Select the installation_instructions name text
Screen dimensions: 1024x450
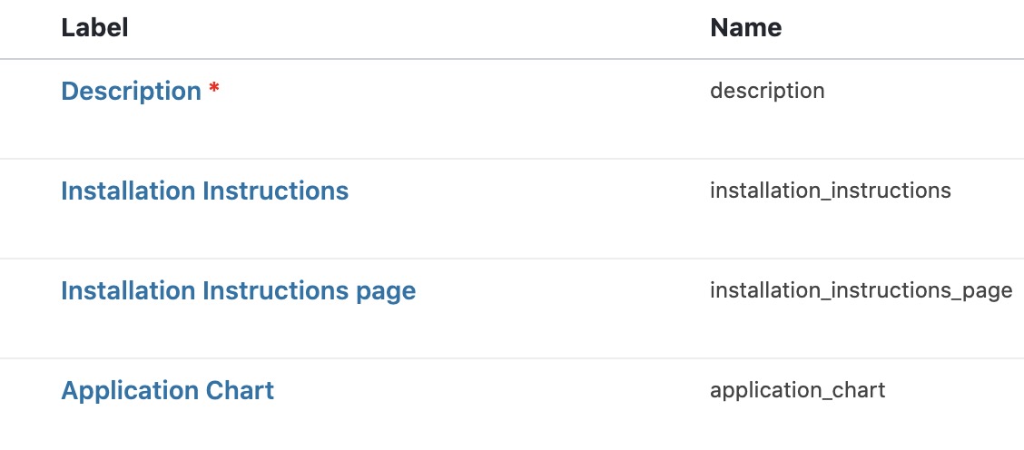830,191
